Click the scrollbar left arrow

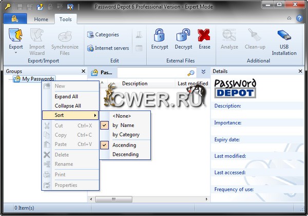[91, 199]
